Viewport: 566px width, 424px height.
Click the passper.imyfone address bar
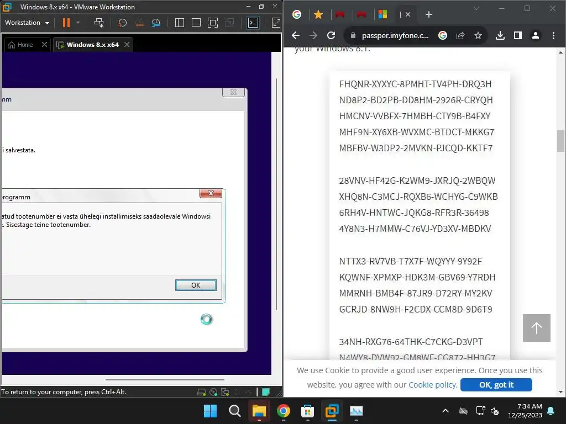395,35
